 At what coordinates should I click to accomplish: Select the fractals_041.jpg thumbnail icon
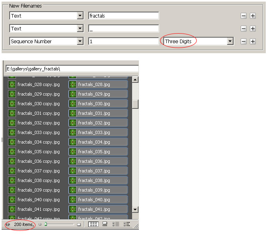tap(73, 209)
